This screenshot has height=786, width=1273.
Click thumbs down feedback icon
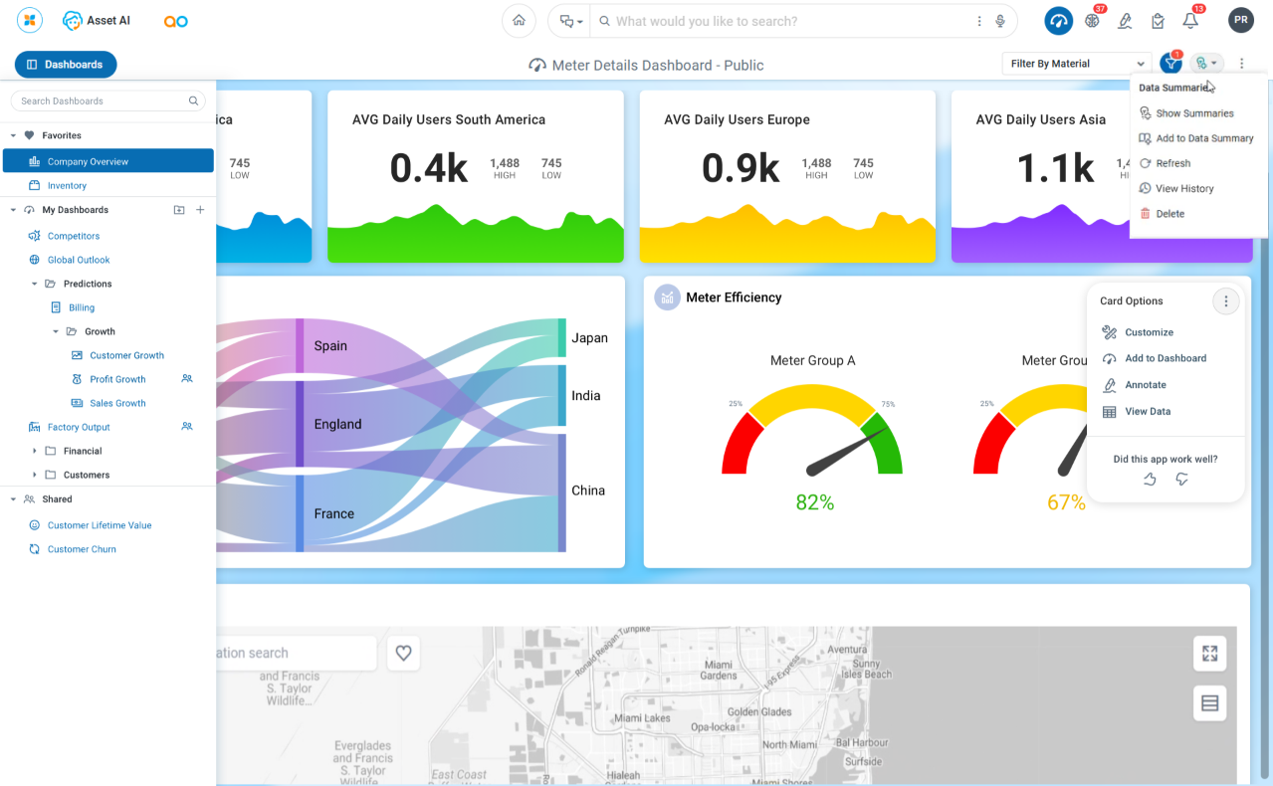click(1181, 480)
